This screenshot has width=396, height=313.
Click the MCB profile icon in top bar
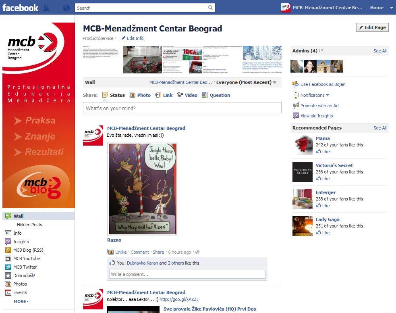click(x=286, y=8)
